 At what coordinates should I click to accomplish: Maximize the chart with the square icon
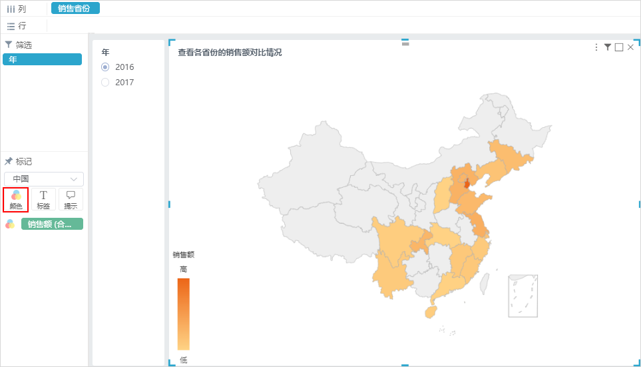coord(619,47)
